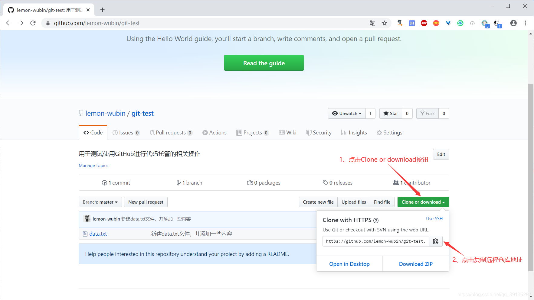Click Find file button
The image size is (534, 300).
tap(382, 202)
